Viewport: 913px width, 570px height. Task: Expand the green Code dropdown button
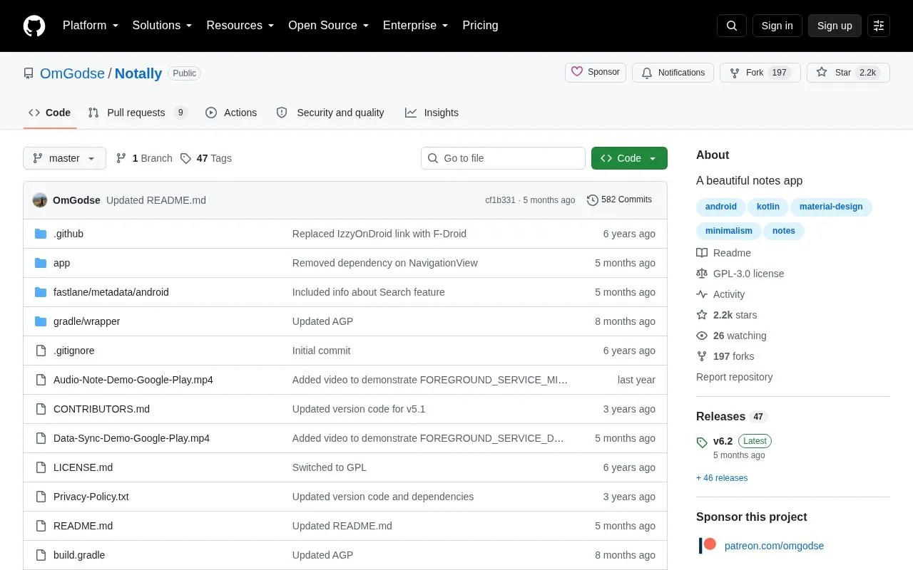point(629,158)
